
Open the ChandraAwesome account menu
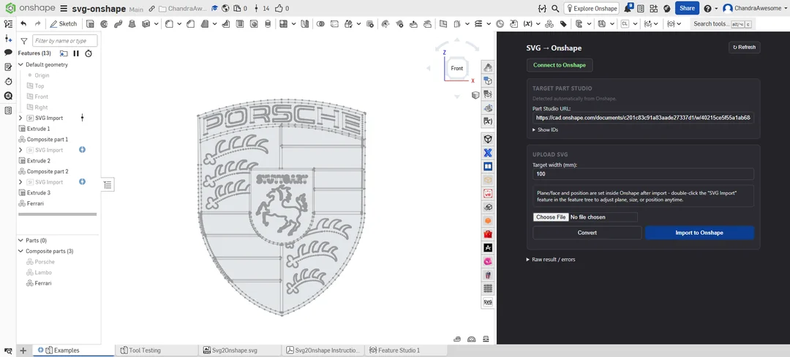tap(754, 9)
